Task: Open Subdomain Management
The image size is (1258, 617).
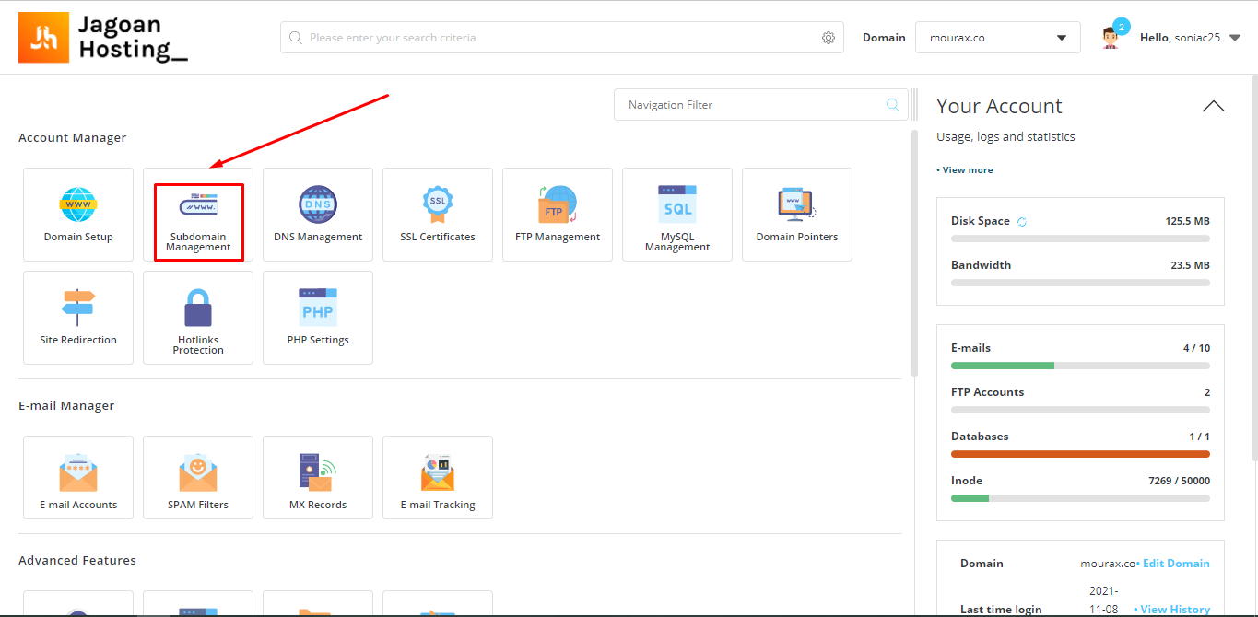Action: click(x=198, y=215)
